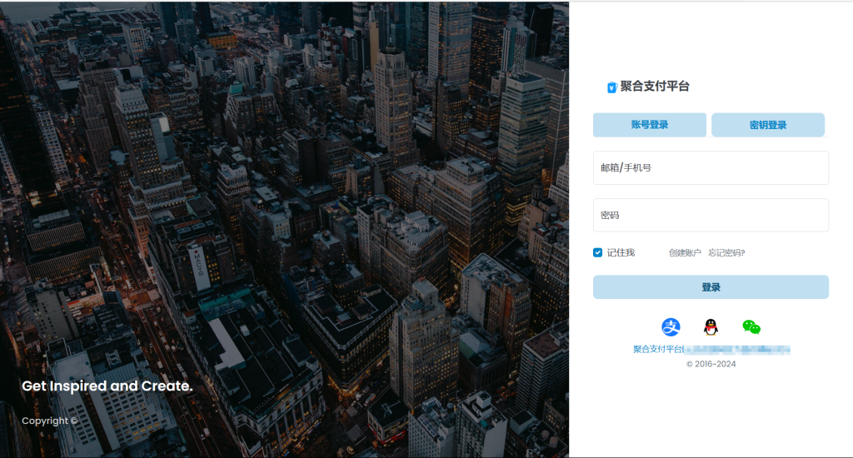
Task: Click the WeChat login icon
Action: click(x=751, y=327)
